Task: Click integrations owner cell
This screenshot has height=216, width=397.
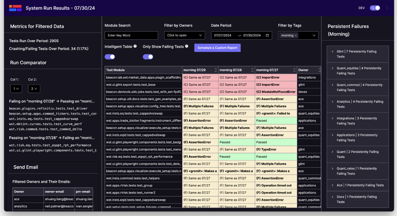Action: point(309,77)
